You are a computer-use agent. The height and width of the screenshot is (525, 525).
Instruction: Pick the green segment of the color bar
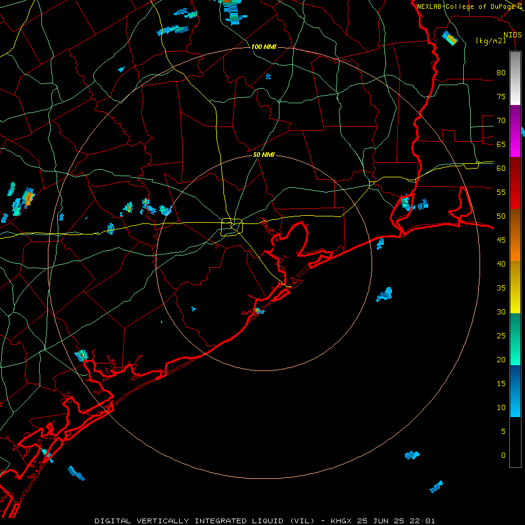(515, 339)
